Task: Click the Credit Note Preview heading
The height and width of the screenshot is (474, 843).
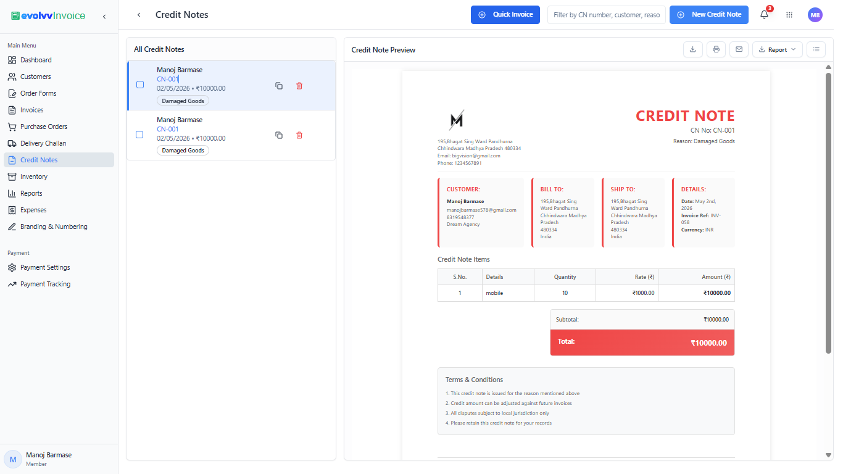Action: (x=383, y=50)
